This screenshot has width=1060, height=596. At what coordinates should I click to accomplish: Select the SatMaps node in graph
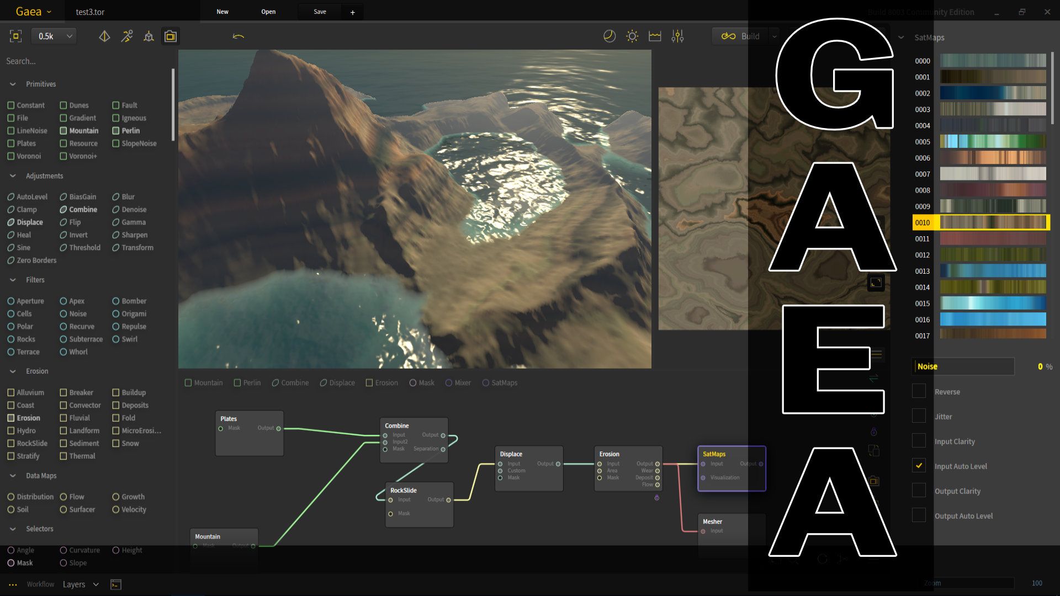tap(732, 469)
